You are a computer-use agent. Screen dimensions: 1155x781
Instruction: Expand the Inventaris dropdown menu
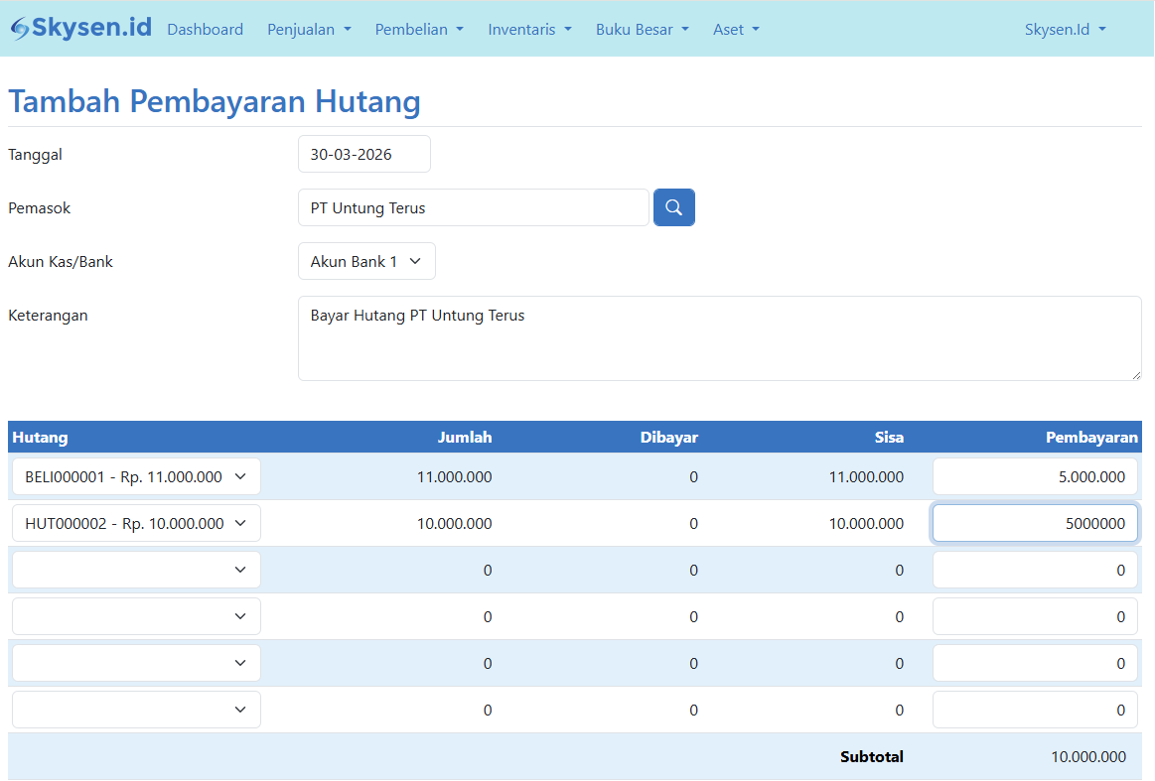tap(529, 30)
